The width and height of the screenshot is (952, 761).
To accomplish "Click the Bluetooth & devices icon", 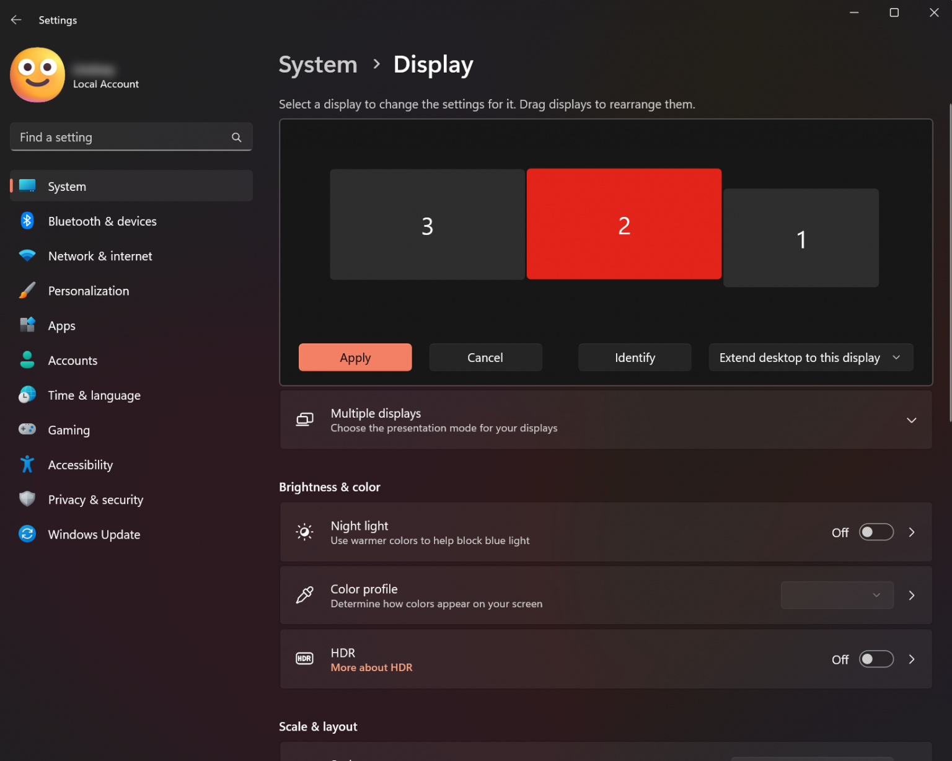I will [27, 221].
